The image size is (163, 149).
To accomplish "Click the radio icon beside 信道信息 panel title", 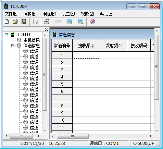I will 54,35.
